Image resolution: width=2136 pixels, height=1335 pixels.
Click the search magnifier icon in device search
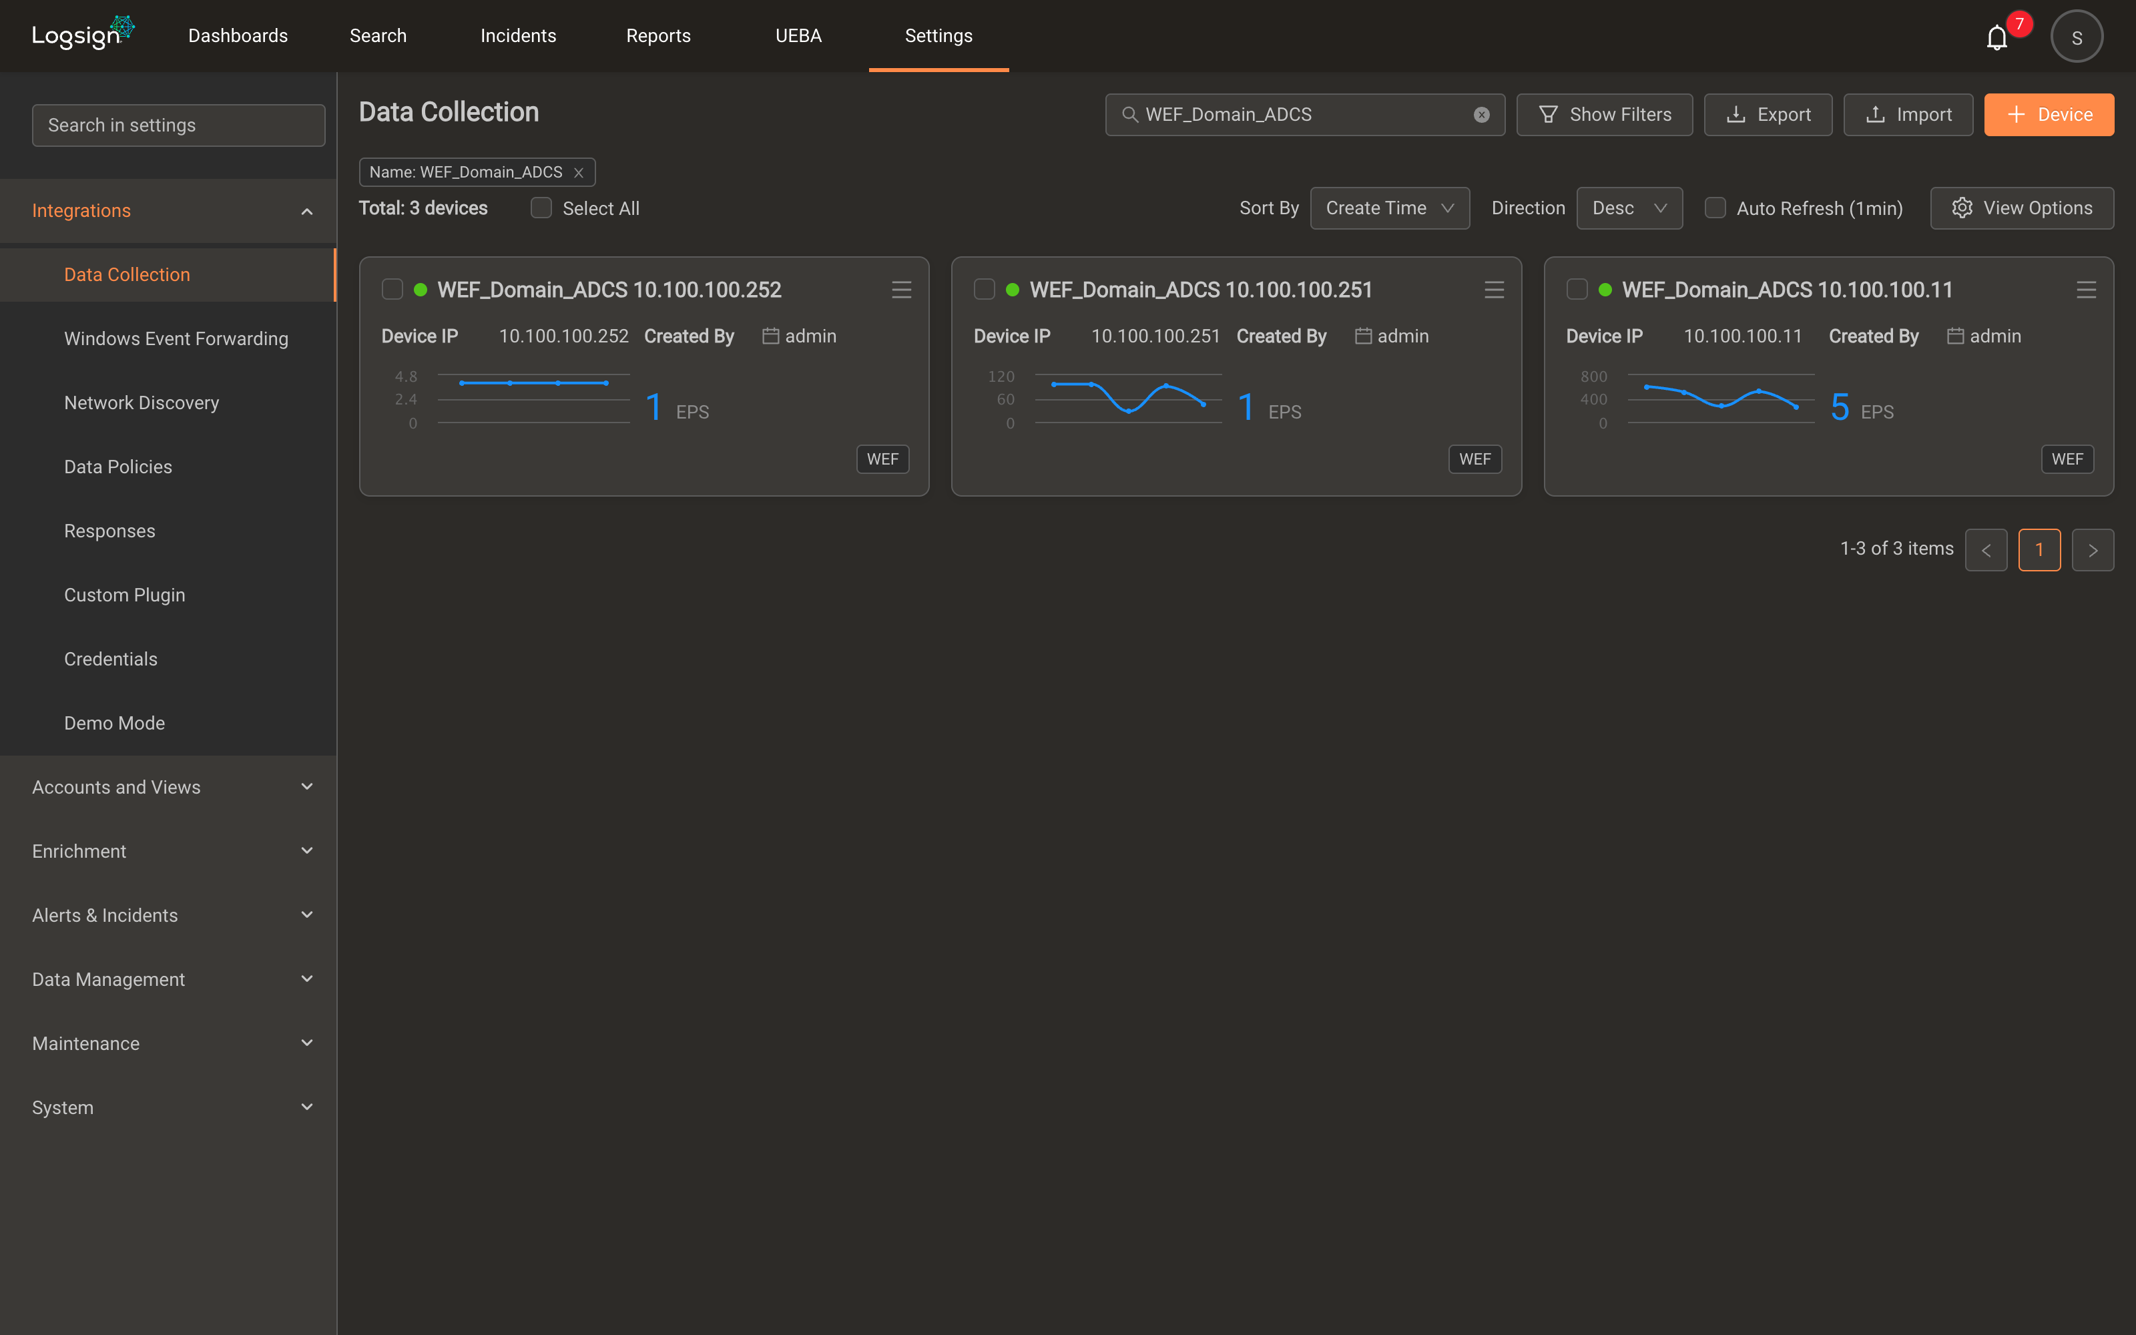pyautogui.click(x=1129, y=115)
